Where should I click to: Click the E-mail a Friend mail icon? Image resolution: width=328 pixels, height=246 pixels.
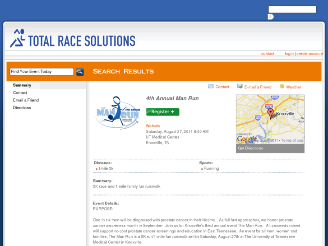(x=240, y=86)
